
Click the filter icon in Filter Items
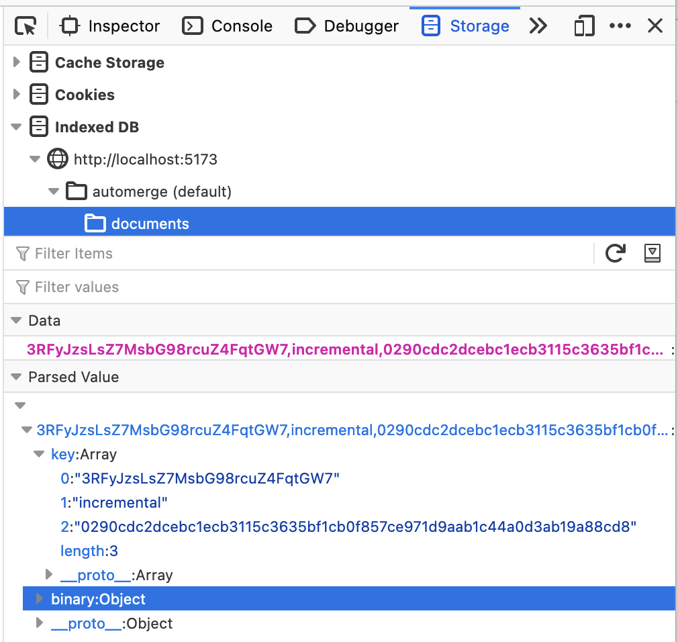pyautogui.click(x=24, y=253)
